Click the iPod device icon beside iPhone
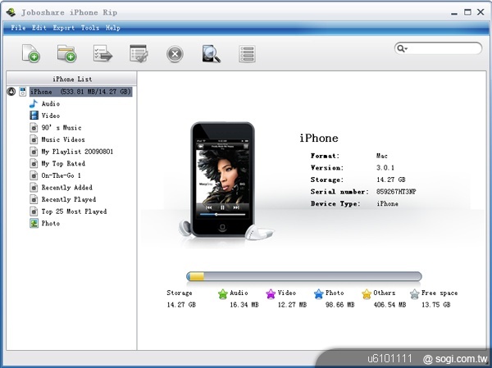 click(x=23, y=92)
